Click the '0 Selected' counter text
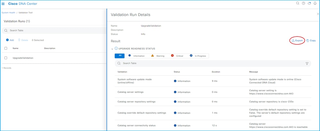 pos(38,40)
